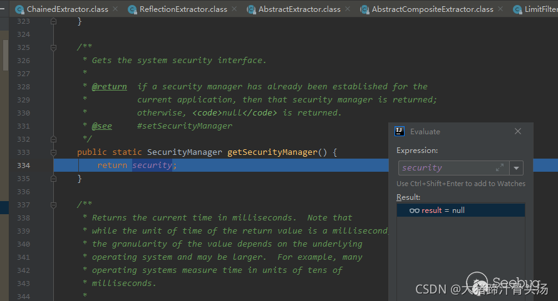Click the AbstractExtractor.class file icon
558x301 pixels.
(x=251, y=9)
